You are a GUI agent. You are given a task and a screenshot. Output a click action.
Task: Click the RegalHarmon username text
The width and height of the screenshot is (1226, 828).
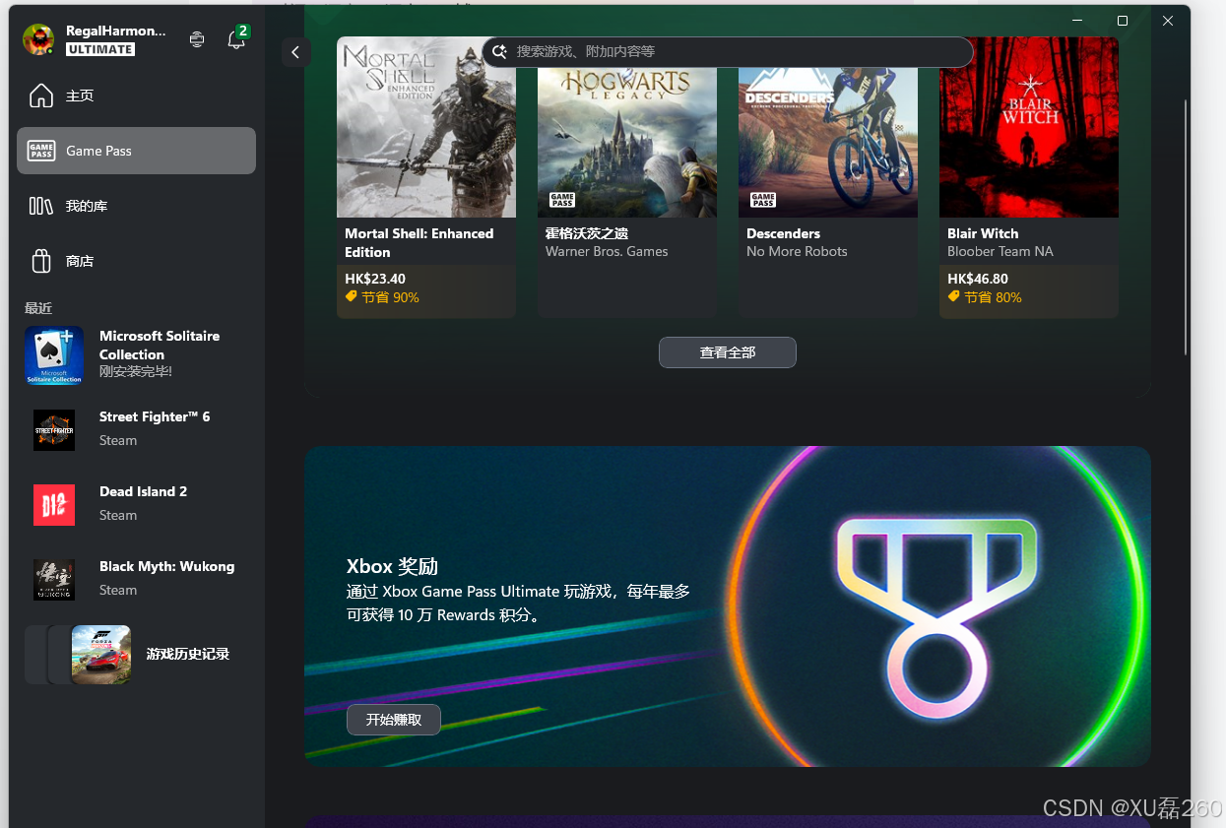point(116,32)
